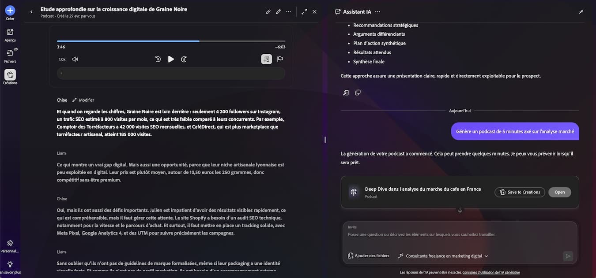Click the 3:46 elapsed time label
Viewport: 596px width, 278px height.
[x=61, y=47]
